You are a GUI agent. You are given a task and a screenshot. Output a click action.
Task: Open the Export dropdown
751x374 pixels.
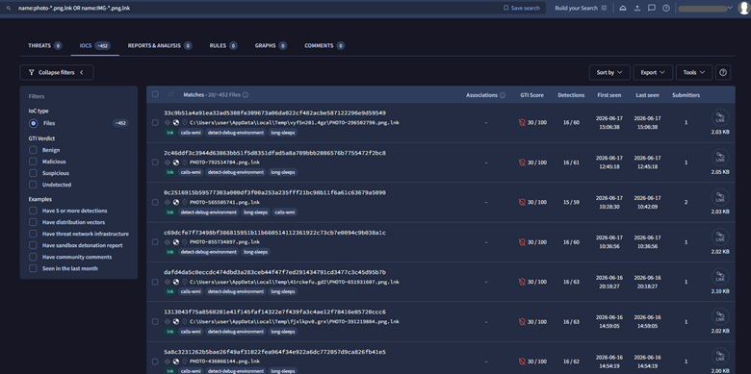point(653,73)
